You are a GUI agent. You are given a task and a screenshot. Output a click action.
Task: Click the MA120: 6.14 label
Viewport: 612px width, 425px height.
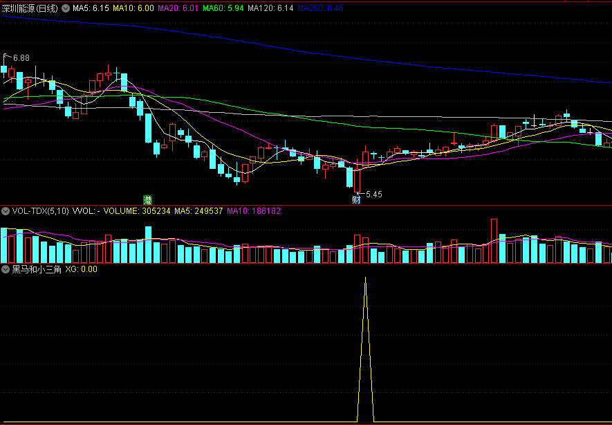(271, 8)
